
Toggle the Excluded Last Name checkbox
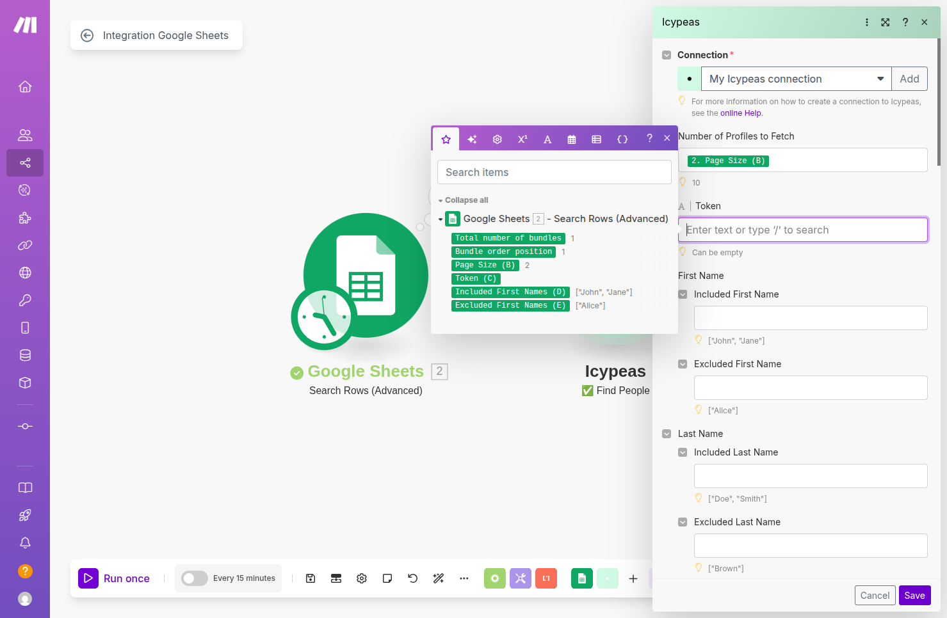pos(683,522)
